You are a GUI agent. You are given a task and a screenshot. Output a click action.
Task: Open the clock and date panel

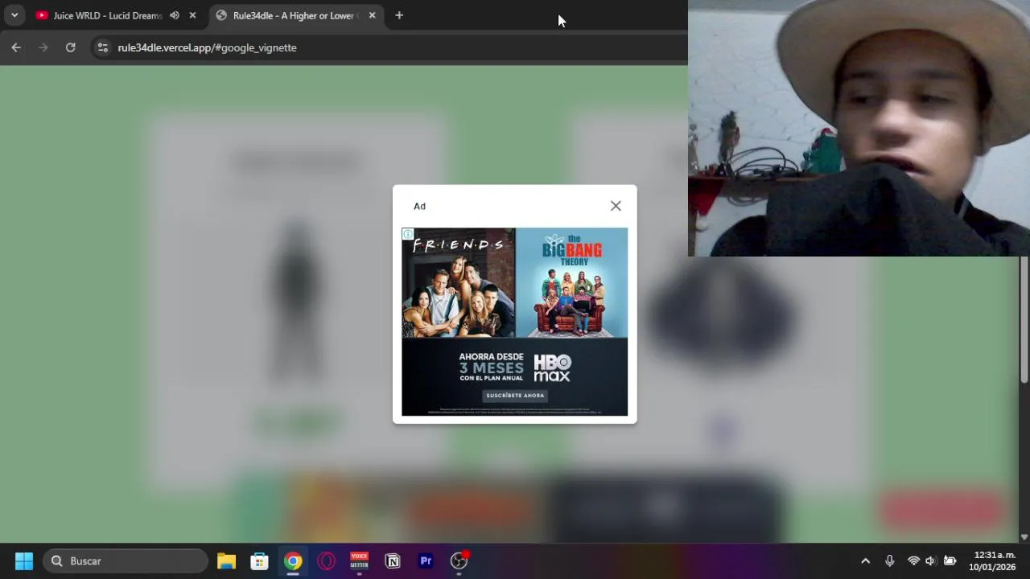[x=994, y=561]
